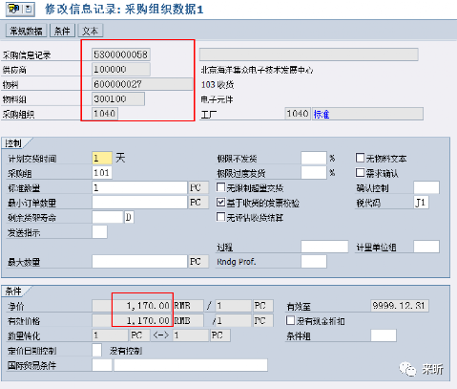Click the price unit field after 净价 slash

(234, 306)
